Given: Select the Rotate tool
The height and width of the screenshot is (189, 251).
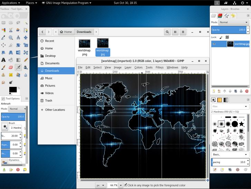Looking at the screenshot, I should tap(18, 45).
